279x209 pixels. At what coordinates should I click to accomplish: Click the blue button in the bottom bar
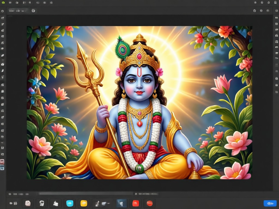click(270, 203)
